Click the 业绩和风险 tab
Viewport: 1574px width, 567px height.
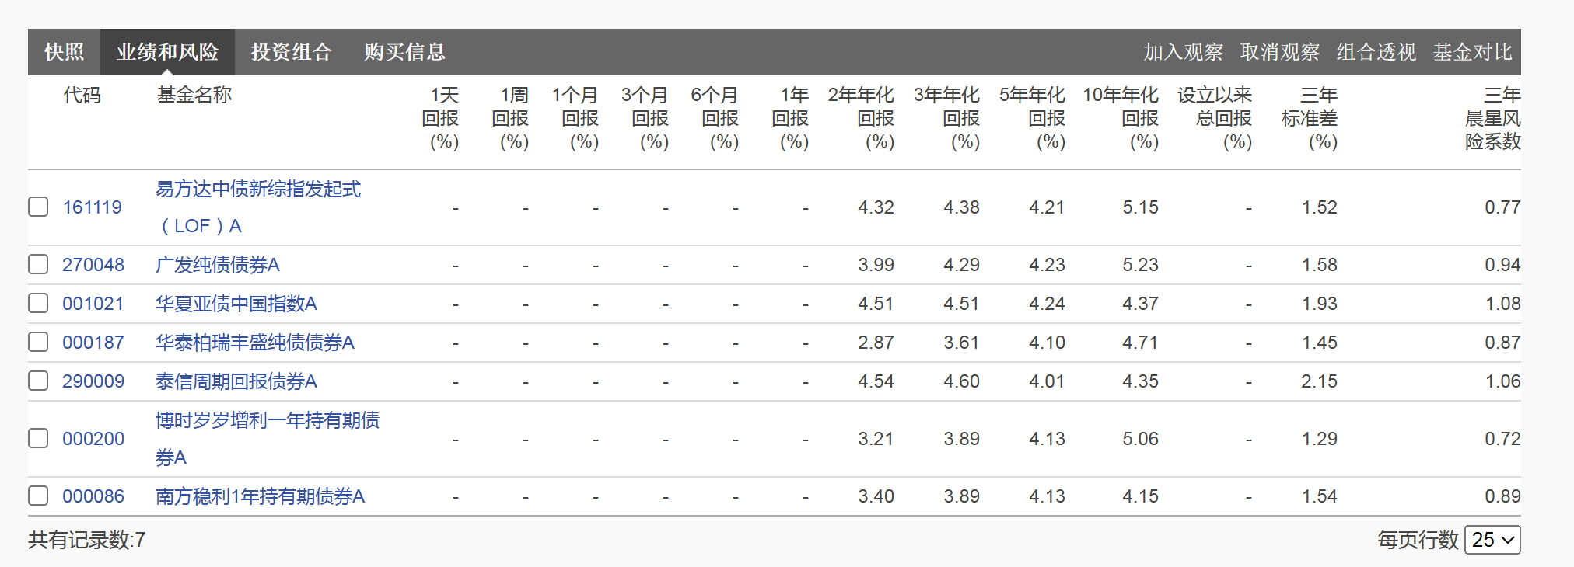tap(167, 52)
